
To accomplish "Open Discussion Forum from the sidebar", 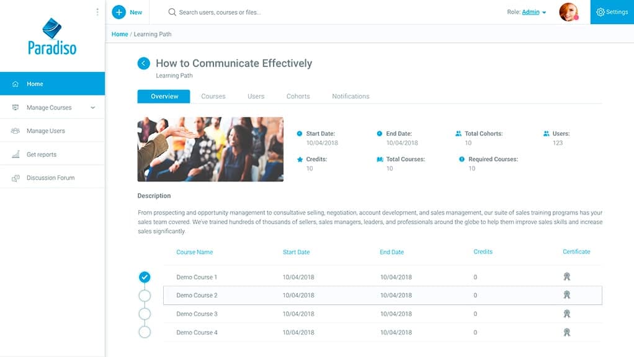I will (53, 178).
